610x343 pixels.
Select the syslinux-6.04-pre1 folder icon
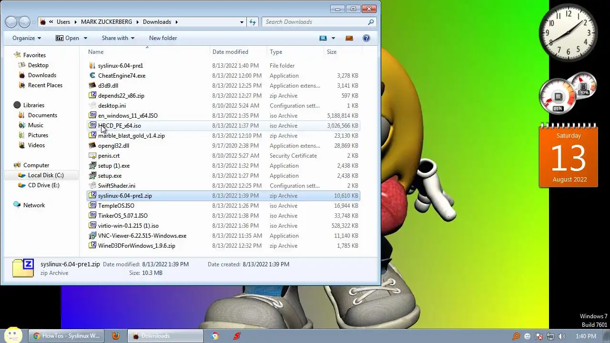pyautogui.click(x=93, y=66)
